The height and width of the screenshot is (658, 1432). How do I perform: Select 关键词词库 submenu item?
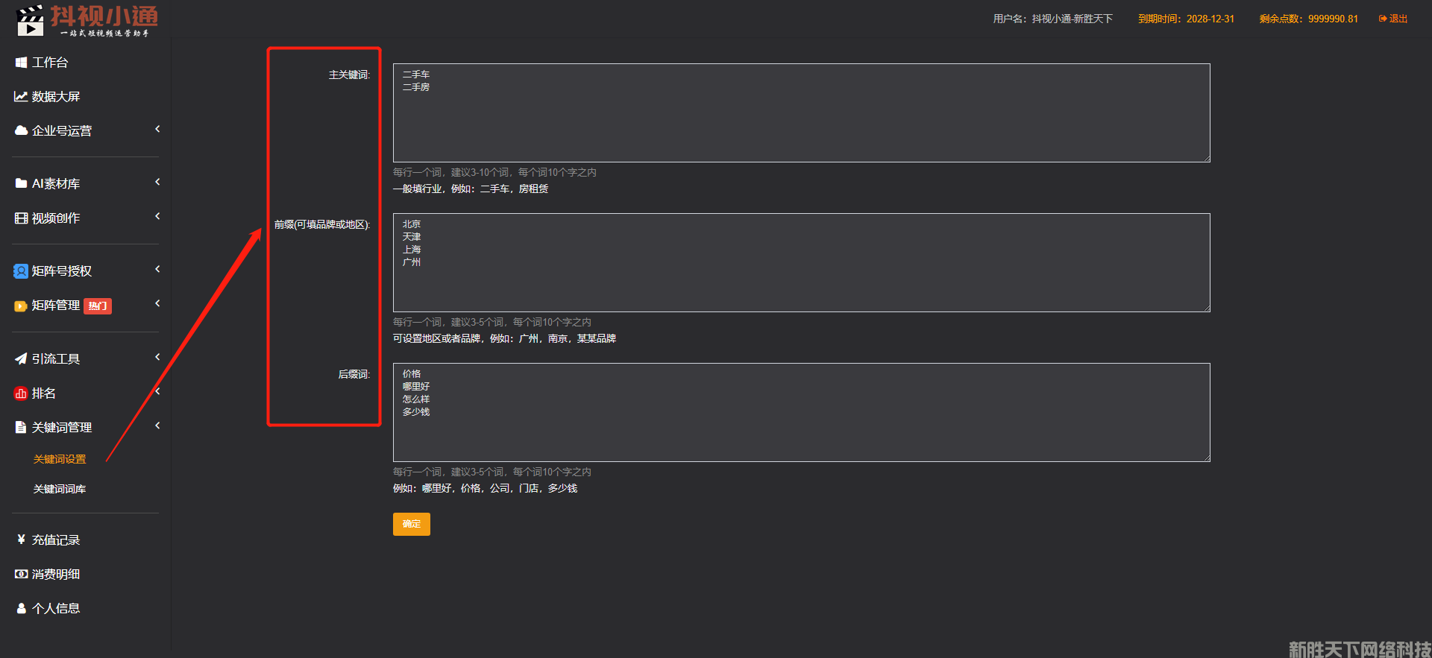[x=60, y=489]
